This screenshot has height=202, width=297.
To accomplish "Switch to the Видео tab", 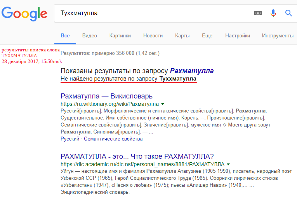I will coord(90,36).
